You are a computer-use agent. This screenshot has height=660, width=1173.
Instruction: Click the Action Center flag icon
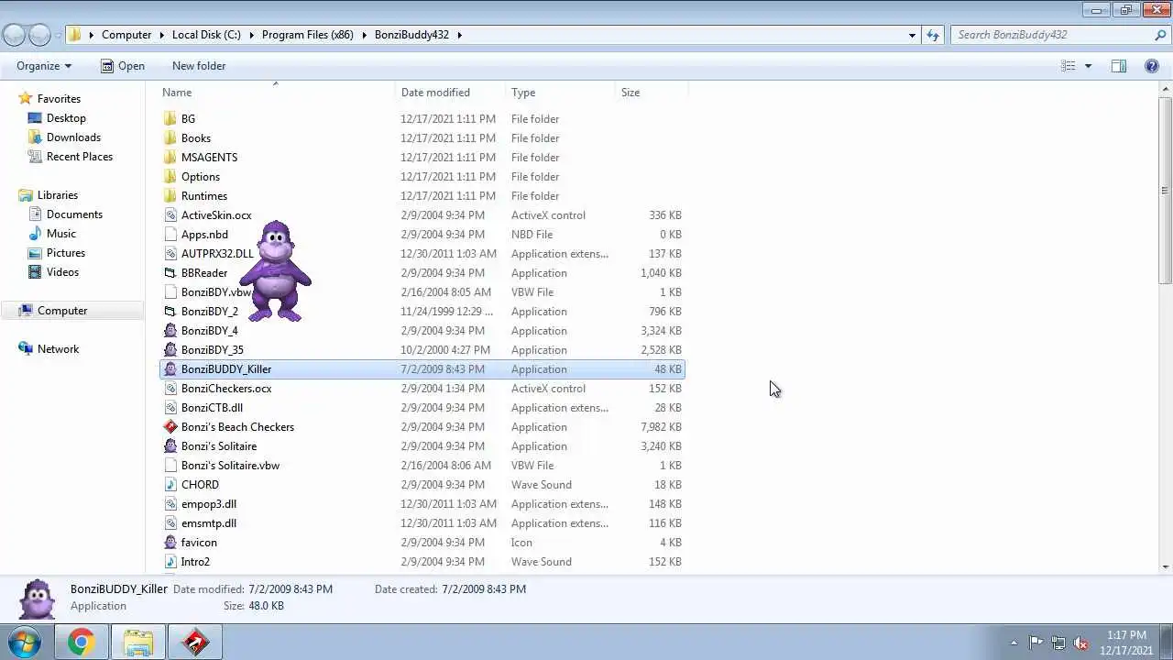(x=1036, y=643)
